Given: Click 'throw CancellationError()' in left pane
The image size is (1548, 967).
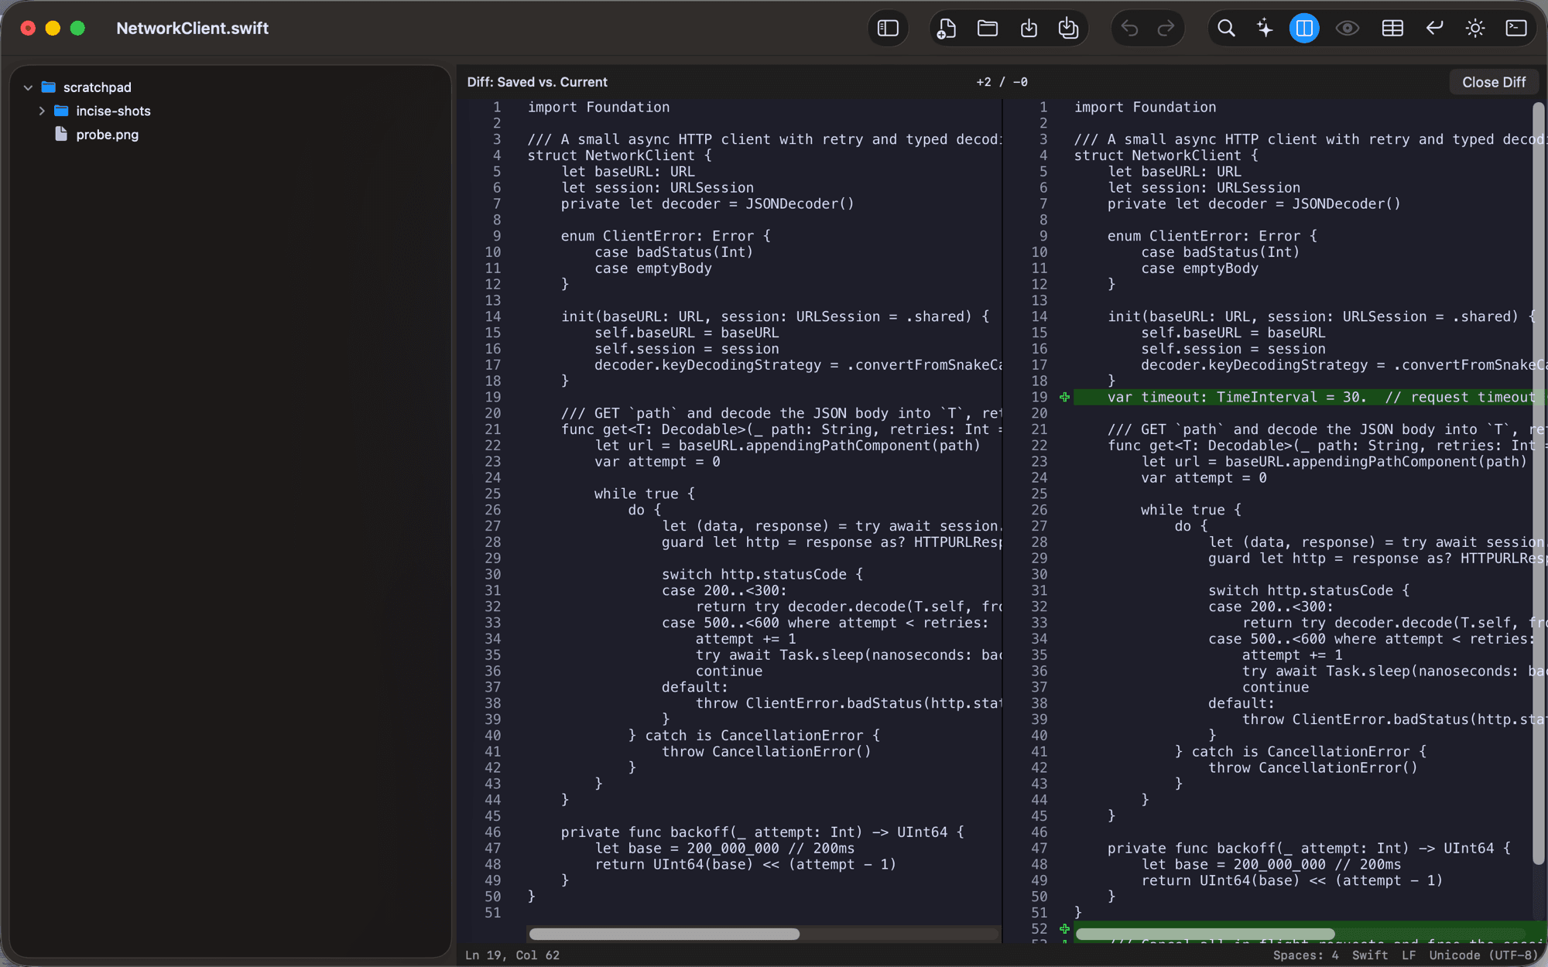Looking at the screenshot, I should click(x=766, y=752).
